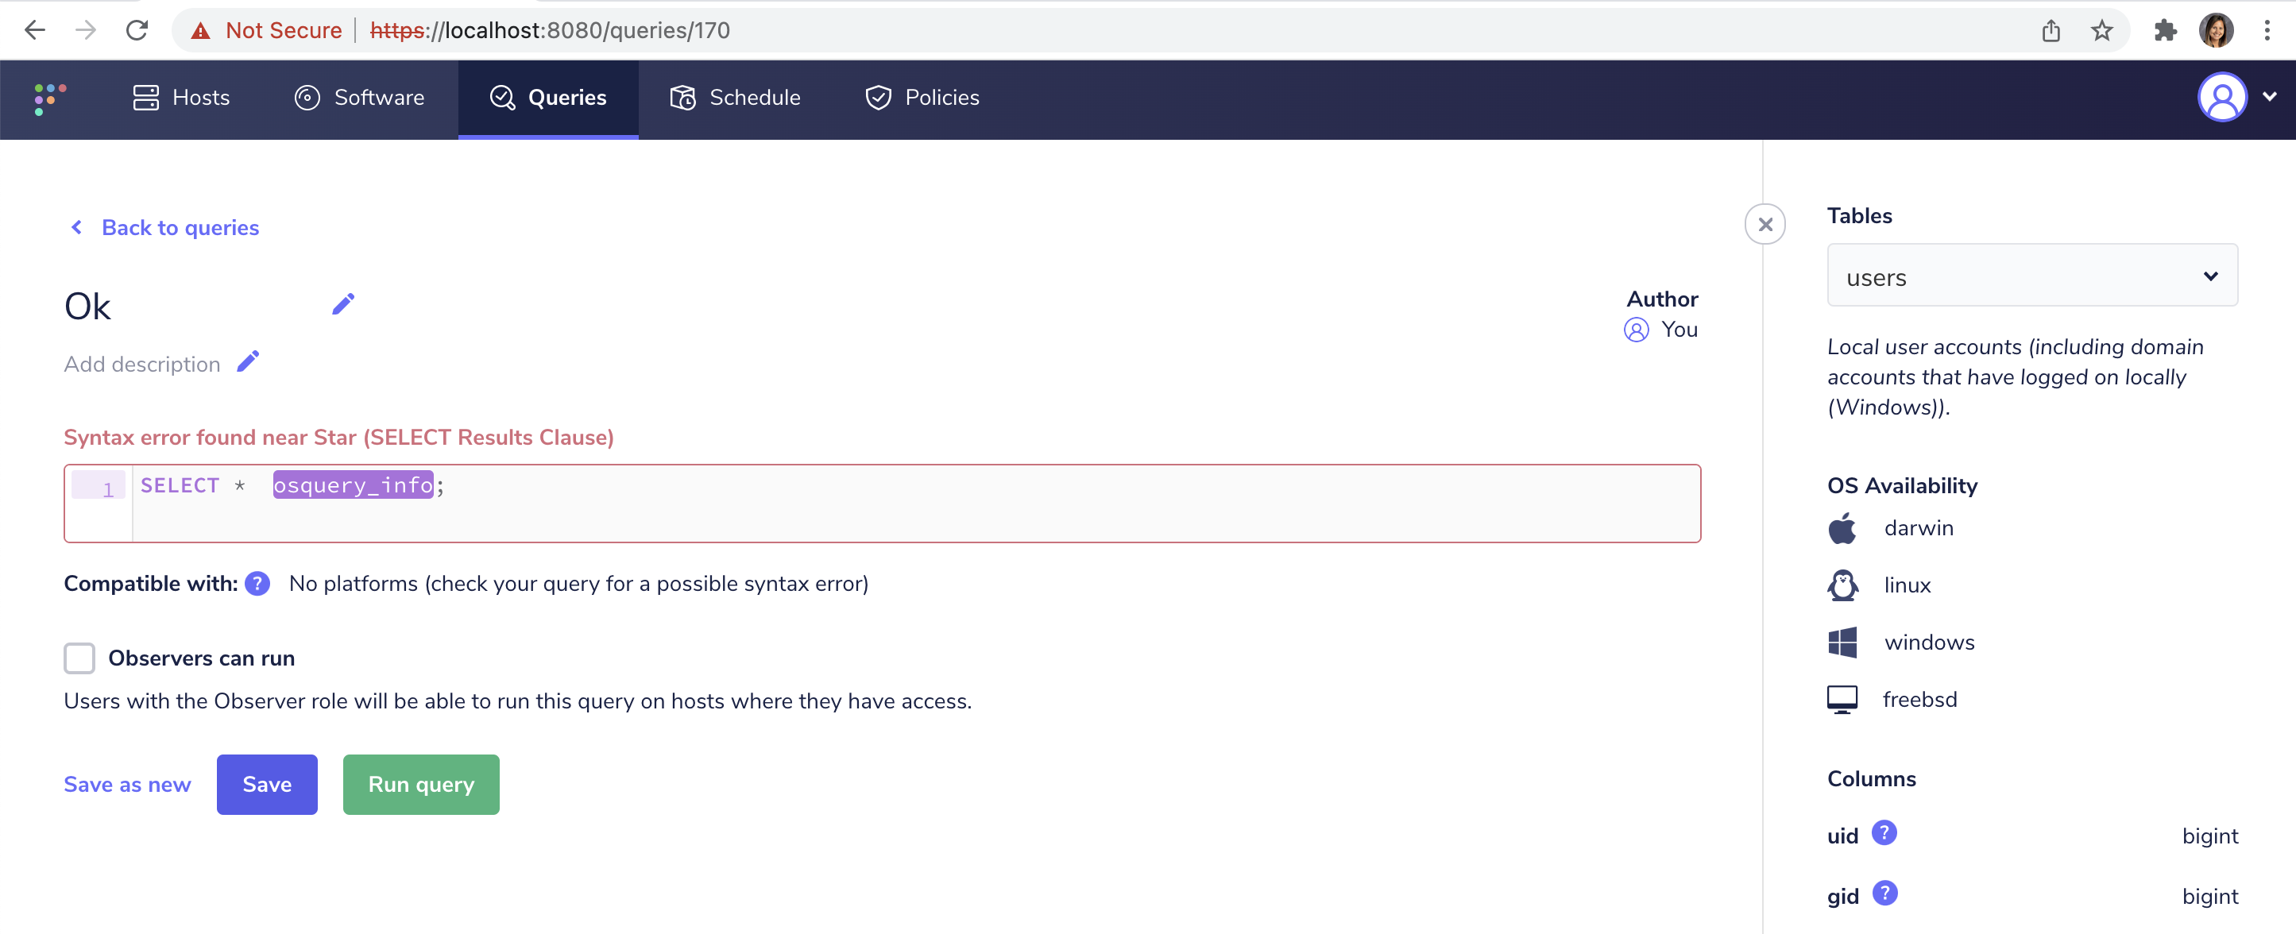Click the freebsd monitor icon
This screenshot has width=2296, height=934.
[x=1842, y=700]
